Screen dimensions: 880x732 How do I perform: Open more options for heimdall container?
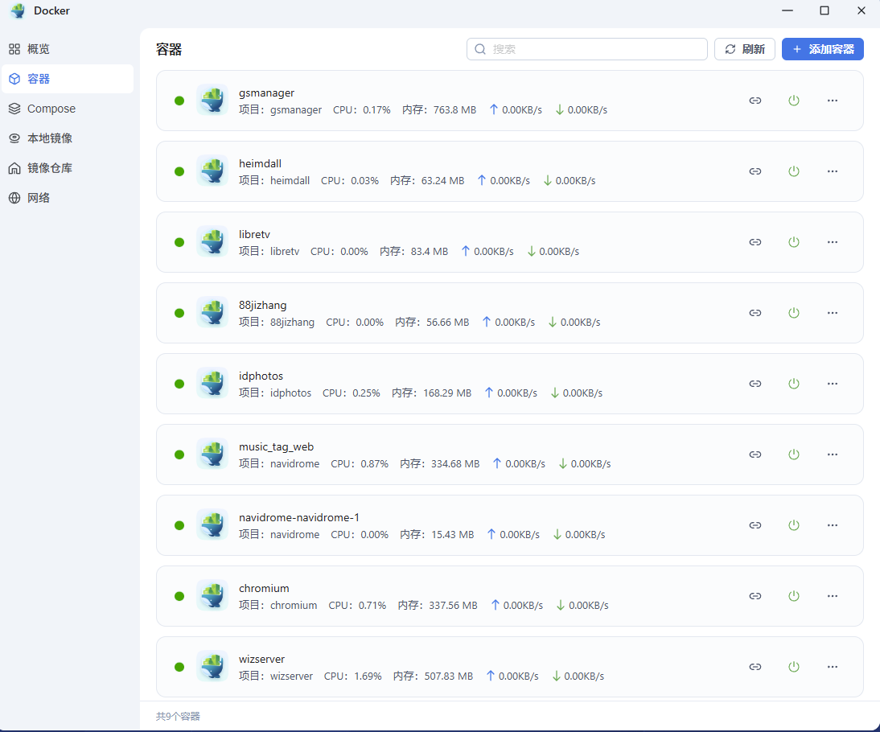click(833, 171)
